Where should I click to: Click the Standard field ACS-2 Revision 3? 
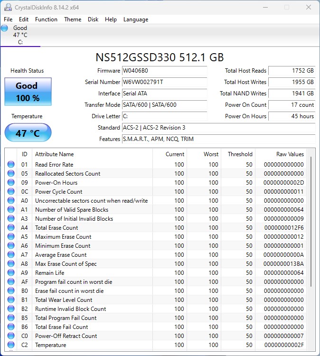[218, 128]
